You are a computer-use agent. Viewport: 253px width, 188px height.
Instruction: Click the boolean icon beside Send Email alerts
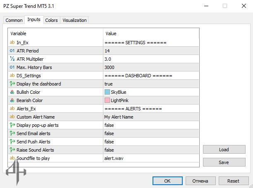12,133
